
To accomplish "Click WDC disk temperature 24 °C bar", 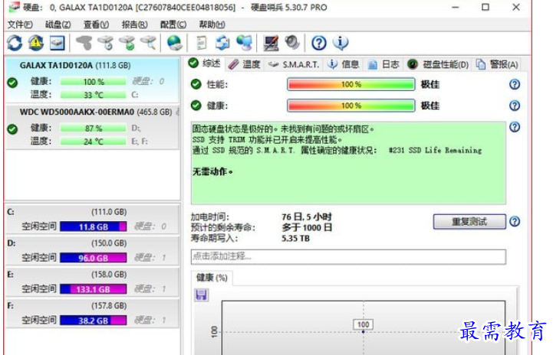I will click(93, 142).
